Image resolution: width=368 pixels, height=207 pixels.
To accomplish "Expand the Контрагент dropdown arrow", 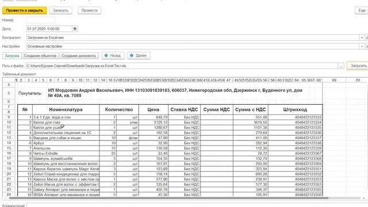I will pos(362,37).
